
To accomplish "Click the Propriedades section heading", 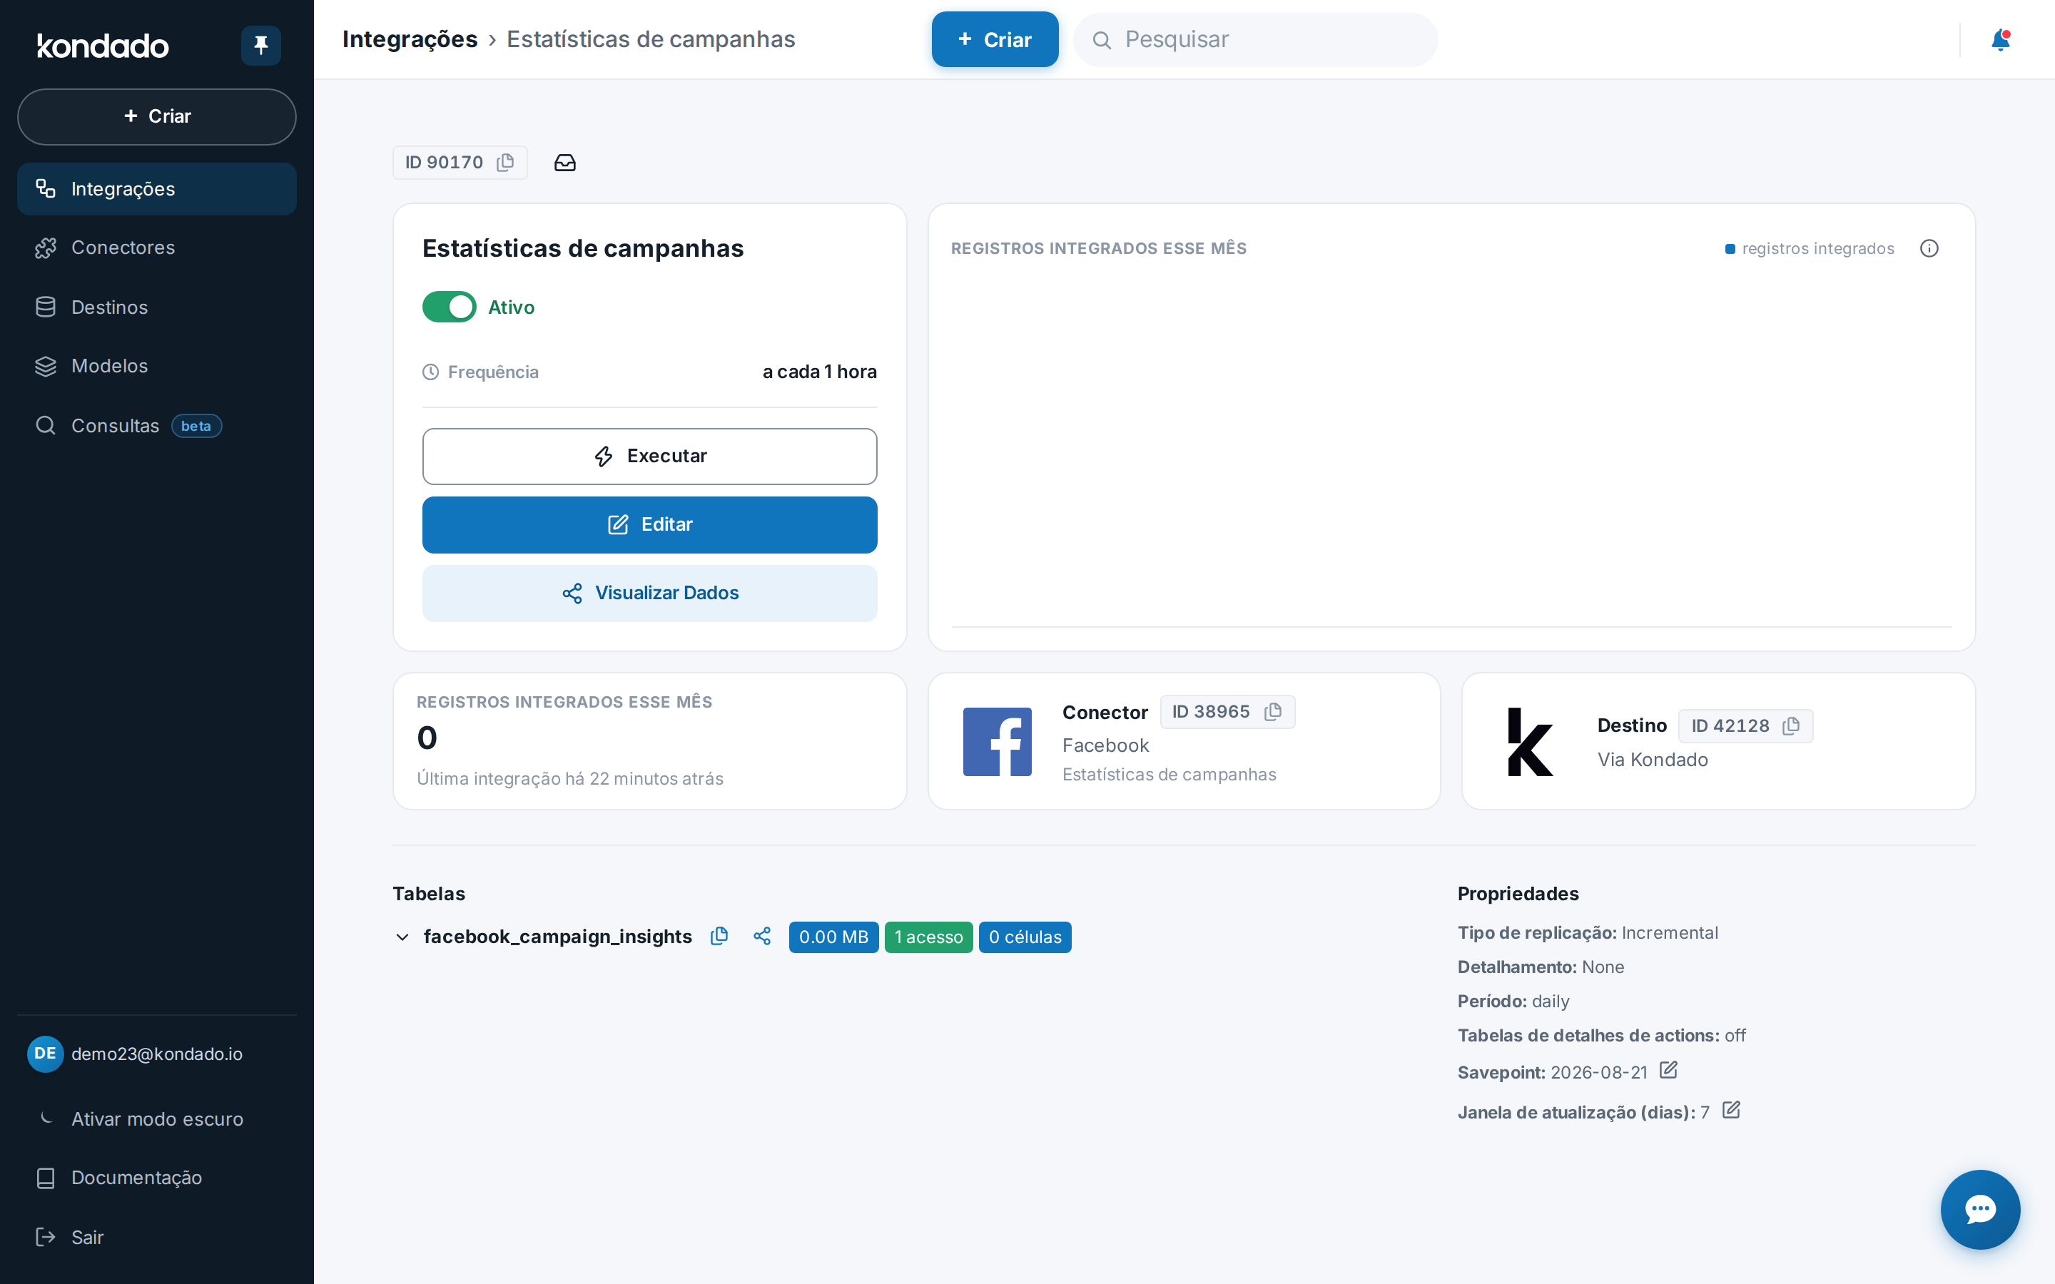I will [x=1518, y=893].
